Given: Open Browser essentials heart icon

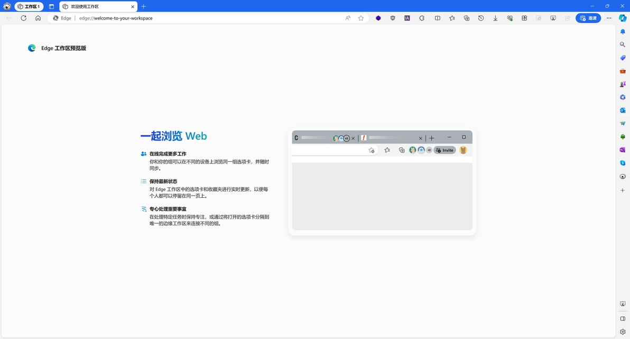Looking at the screenshot, I should [510, 18].
